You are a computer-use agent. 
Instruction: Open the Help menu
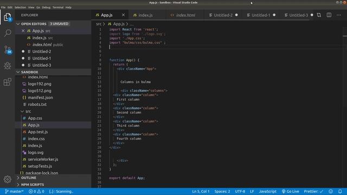[68, 7]
